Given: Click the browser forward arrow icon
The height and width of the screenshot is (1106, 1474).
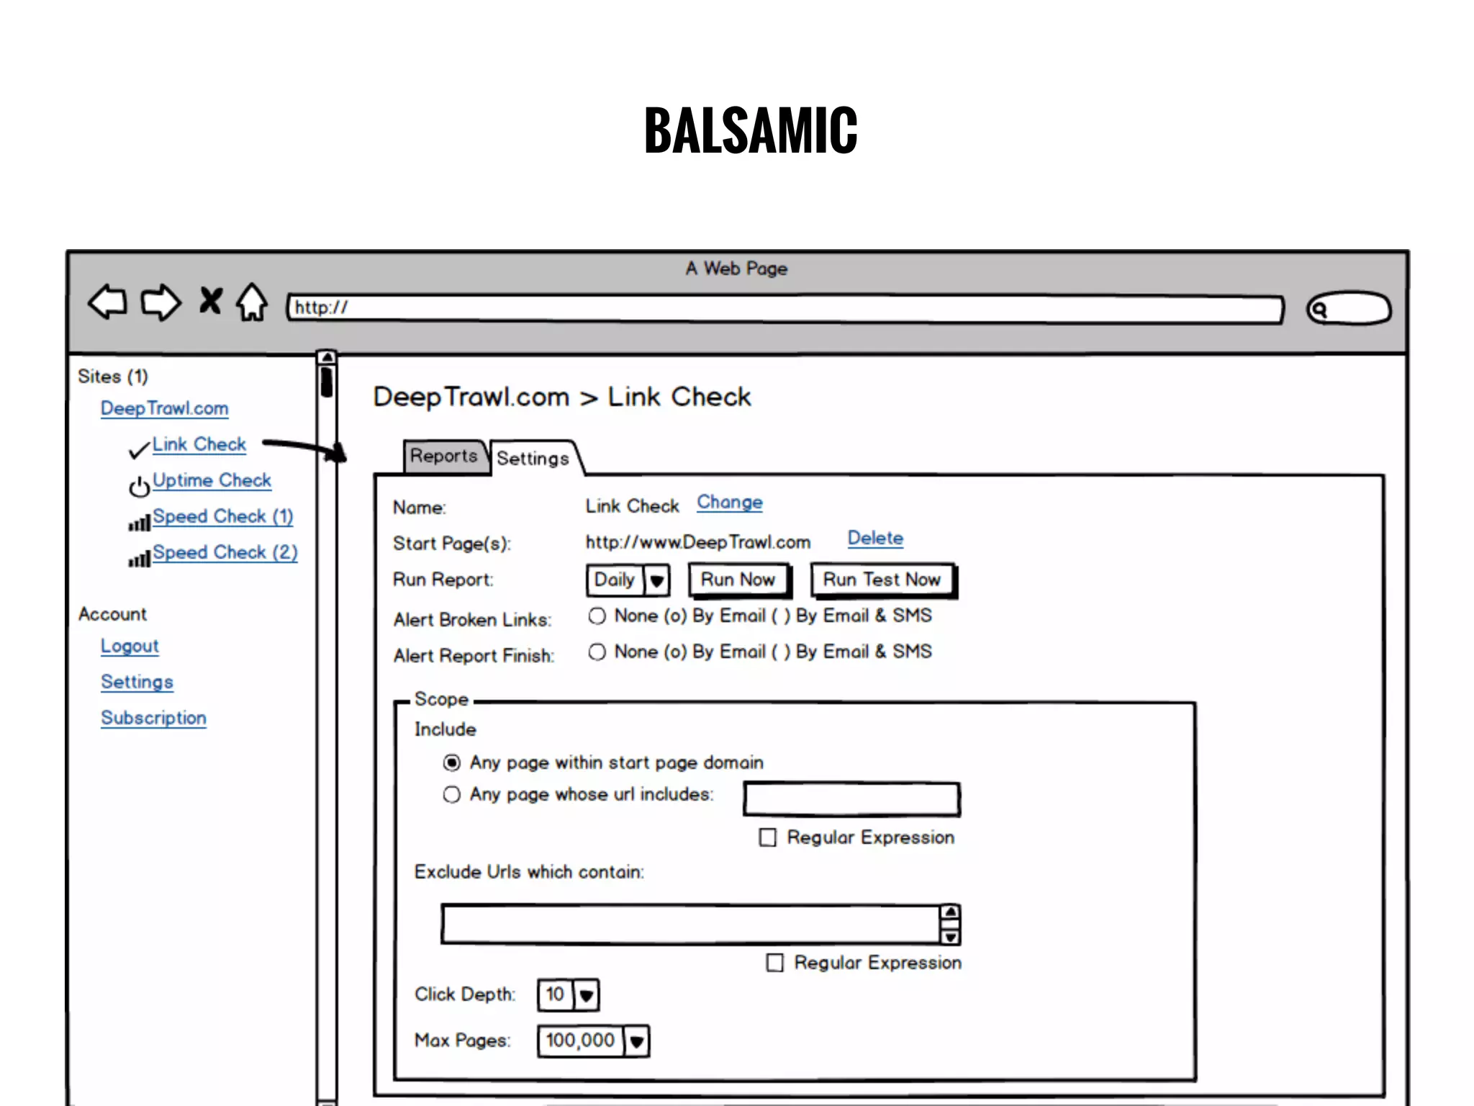Looking at the screenshot, I should click(160, 302).
